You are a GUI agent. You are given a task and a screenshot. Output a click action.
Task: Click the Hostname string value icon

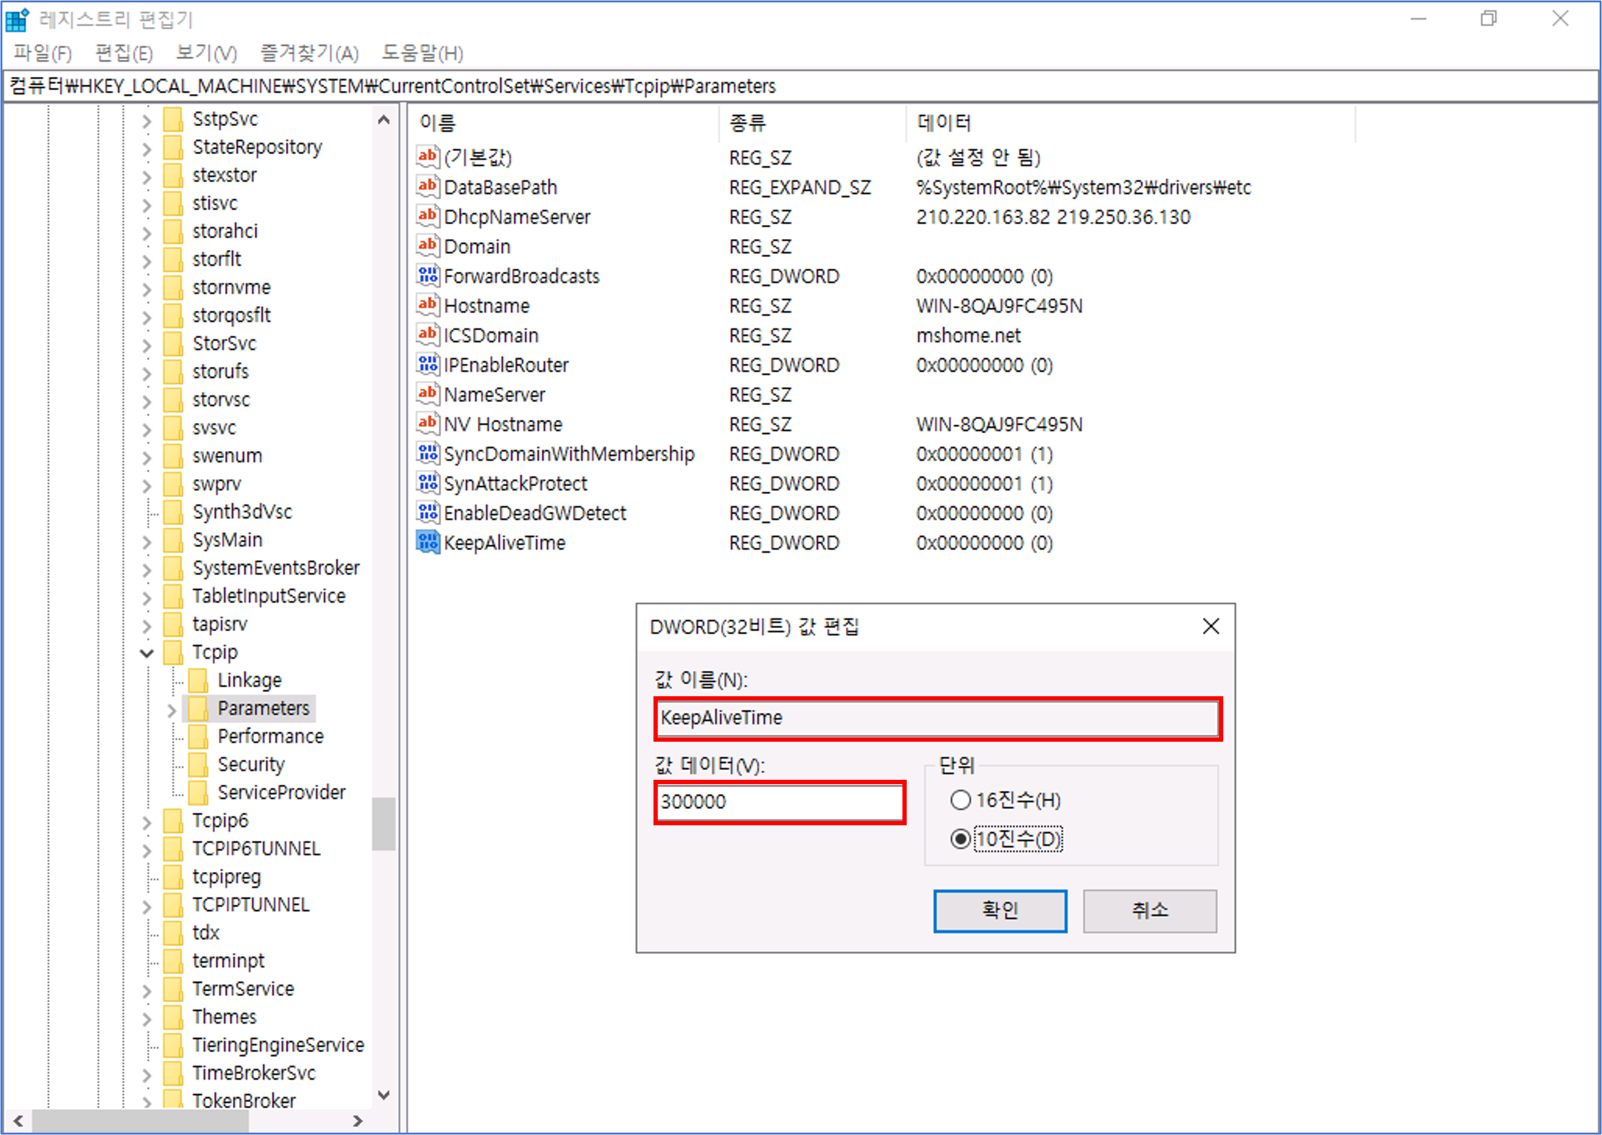[427, 305]
